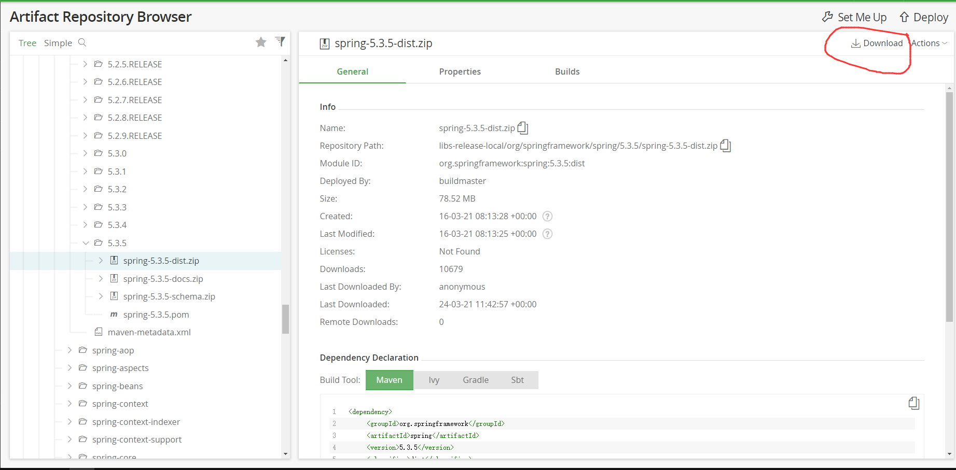
Task: Click the search magnifier icon in tree header
Action: [82, 42]
